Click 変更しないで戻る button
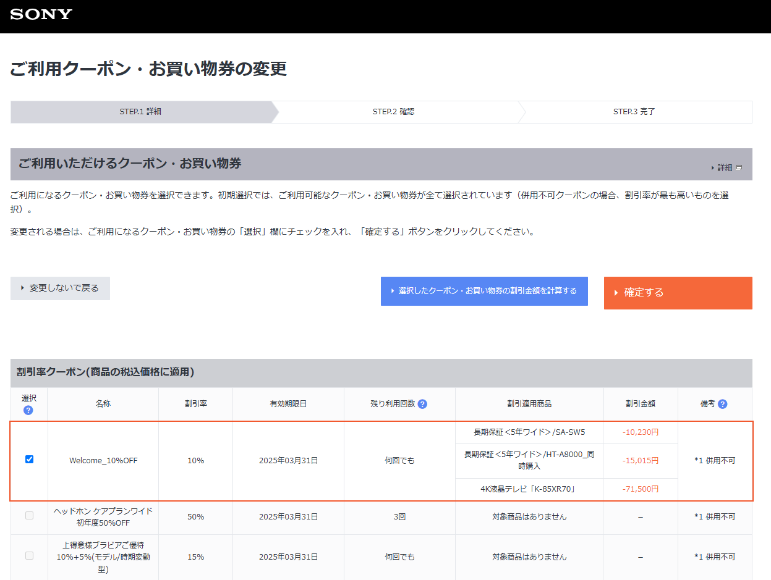Image resolution: width=771 pixels, height=580 pixels. [60, 288]
